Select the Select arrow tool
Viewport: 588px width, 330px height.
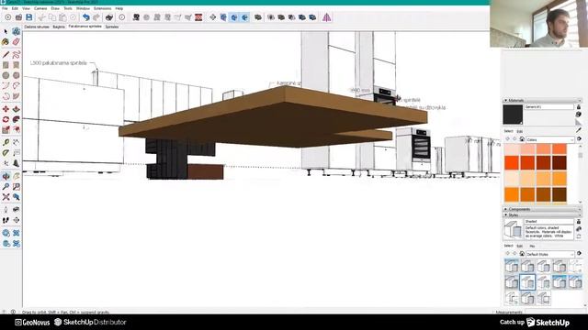click(6, 32)
